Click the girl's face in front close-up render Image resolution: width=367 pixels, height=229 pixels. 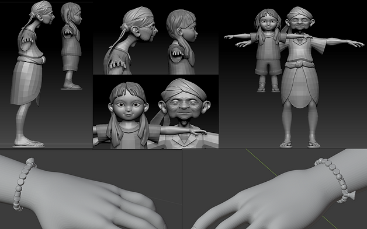129,106
